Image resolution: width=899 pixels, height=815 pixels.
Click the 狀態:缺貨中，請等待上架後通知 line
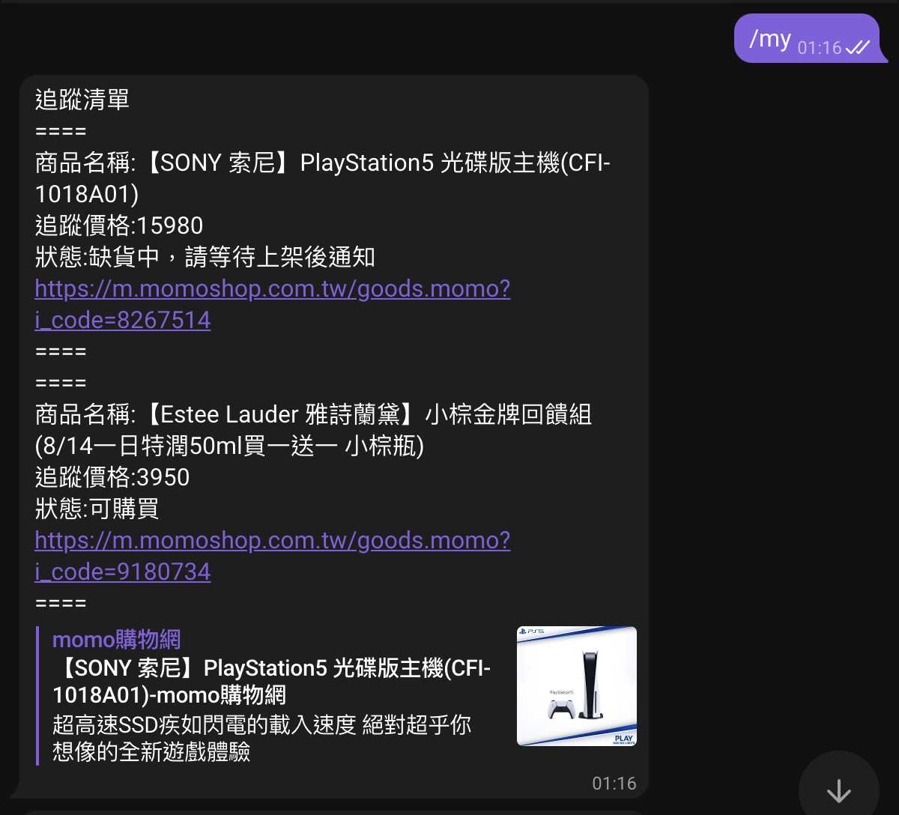pos(205,257)
